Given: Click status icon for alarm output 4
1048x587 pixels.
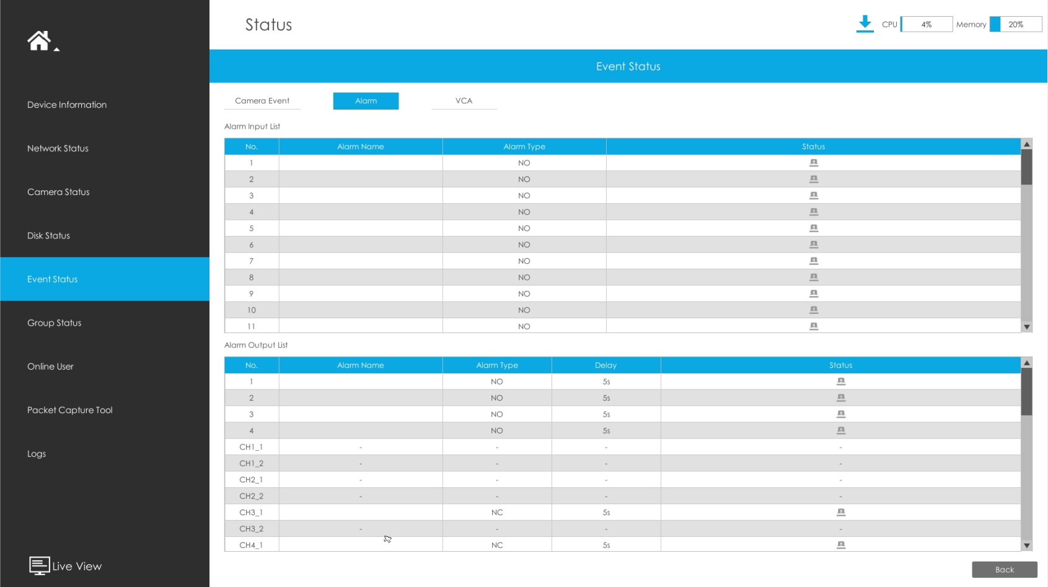Looking at the screenshot, I should click(841, 430).
